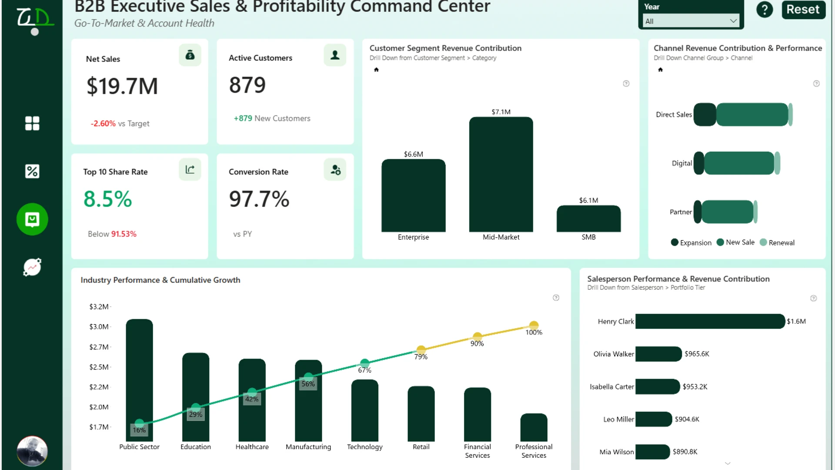Select Direct Sales New Sale bar segment
835x470 pixels.
(x=752, y=114)
